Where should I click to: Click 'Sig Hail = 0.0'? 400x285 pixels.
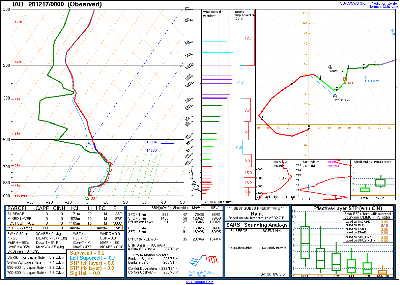pos(85,273)
